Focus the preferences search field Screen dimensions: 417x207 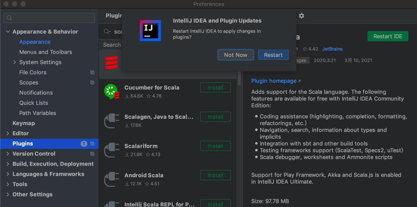[x=49, y=18]
